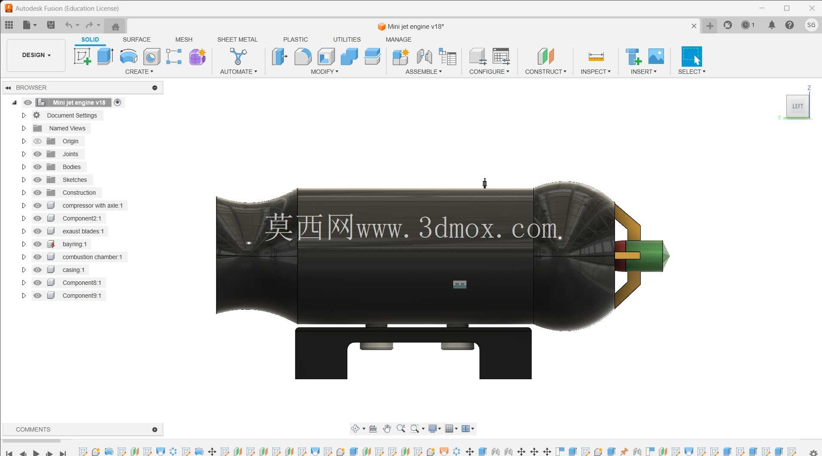
Task: Switch to the SURFACE tab
Action: 137,39
